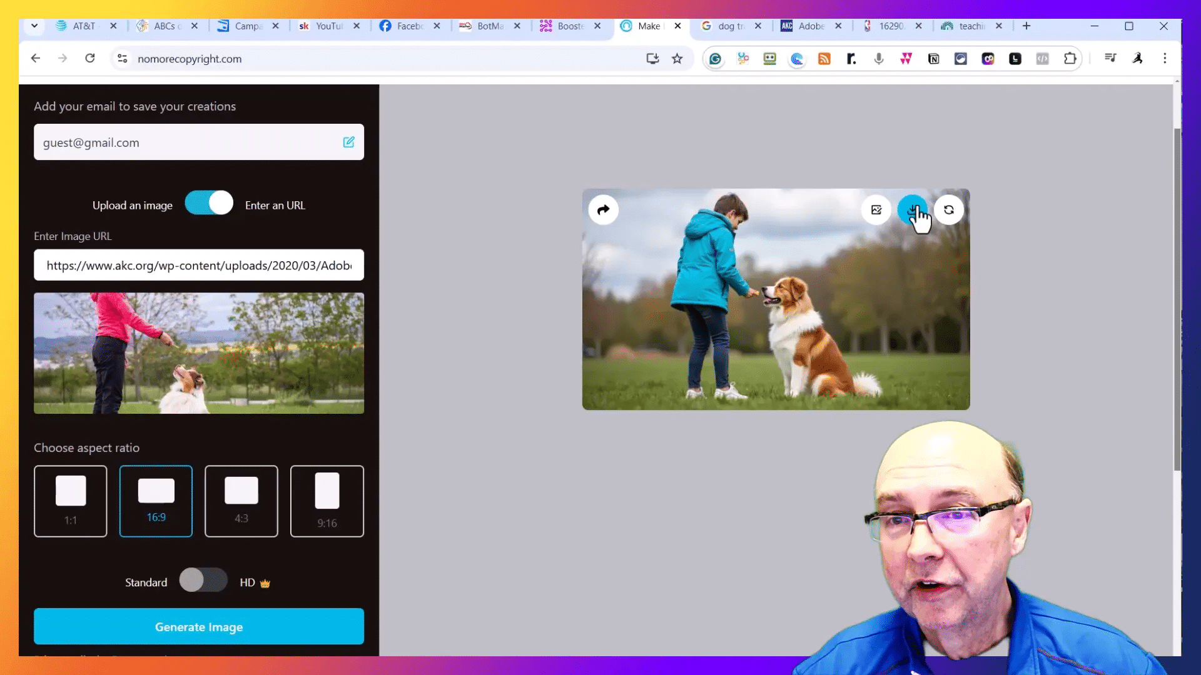Open the browser extensions puzzle icon
1201x675 pixels.
tap(1070, 59)
